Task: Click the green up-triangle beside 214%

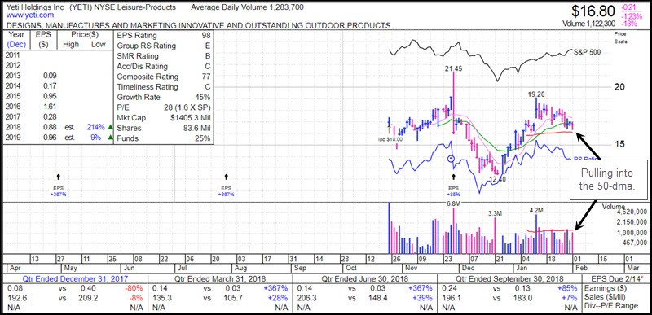Action: point(110,128)
